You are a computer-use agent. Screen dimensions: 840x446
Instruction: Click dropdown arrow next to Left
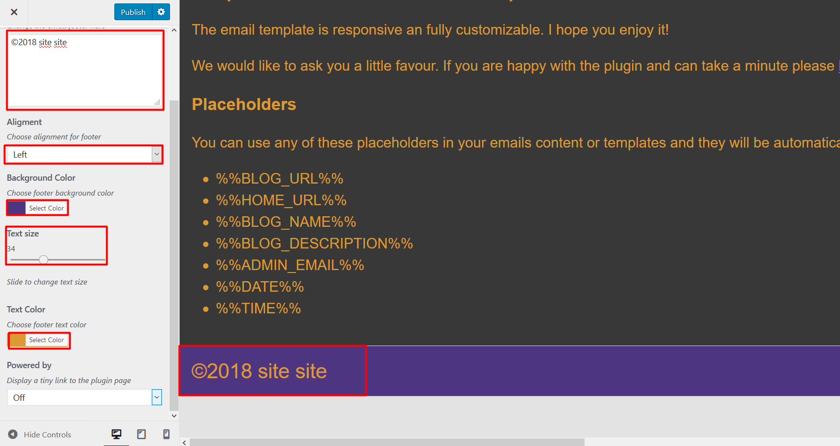(x=157, y=154)
